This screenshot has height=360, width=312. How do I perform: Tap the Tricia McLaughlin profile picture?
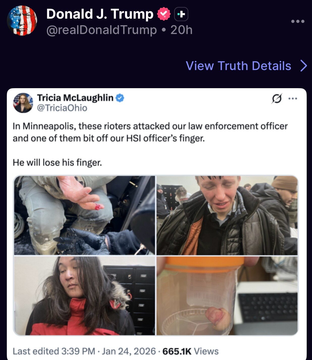[x=23, y=103]
